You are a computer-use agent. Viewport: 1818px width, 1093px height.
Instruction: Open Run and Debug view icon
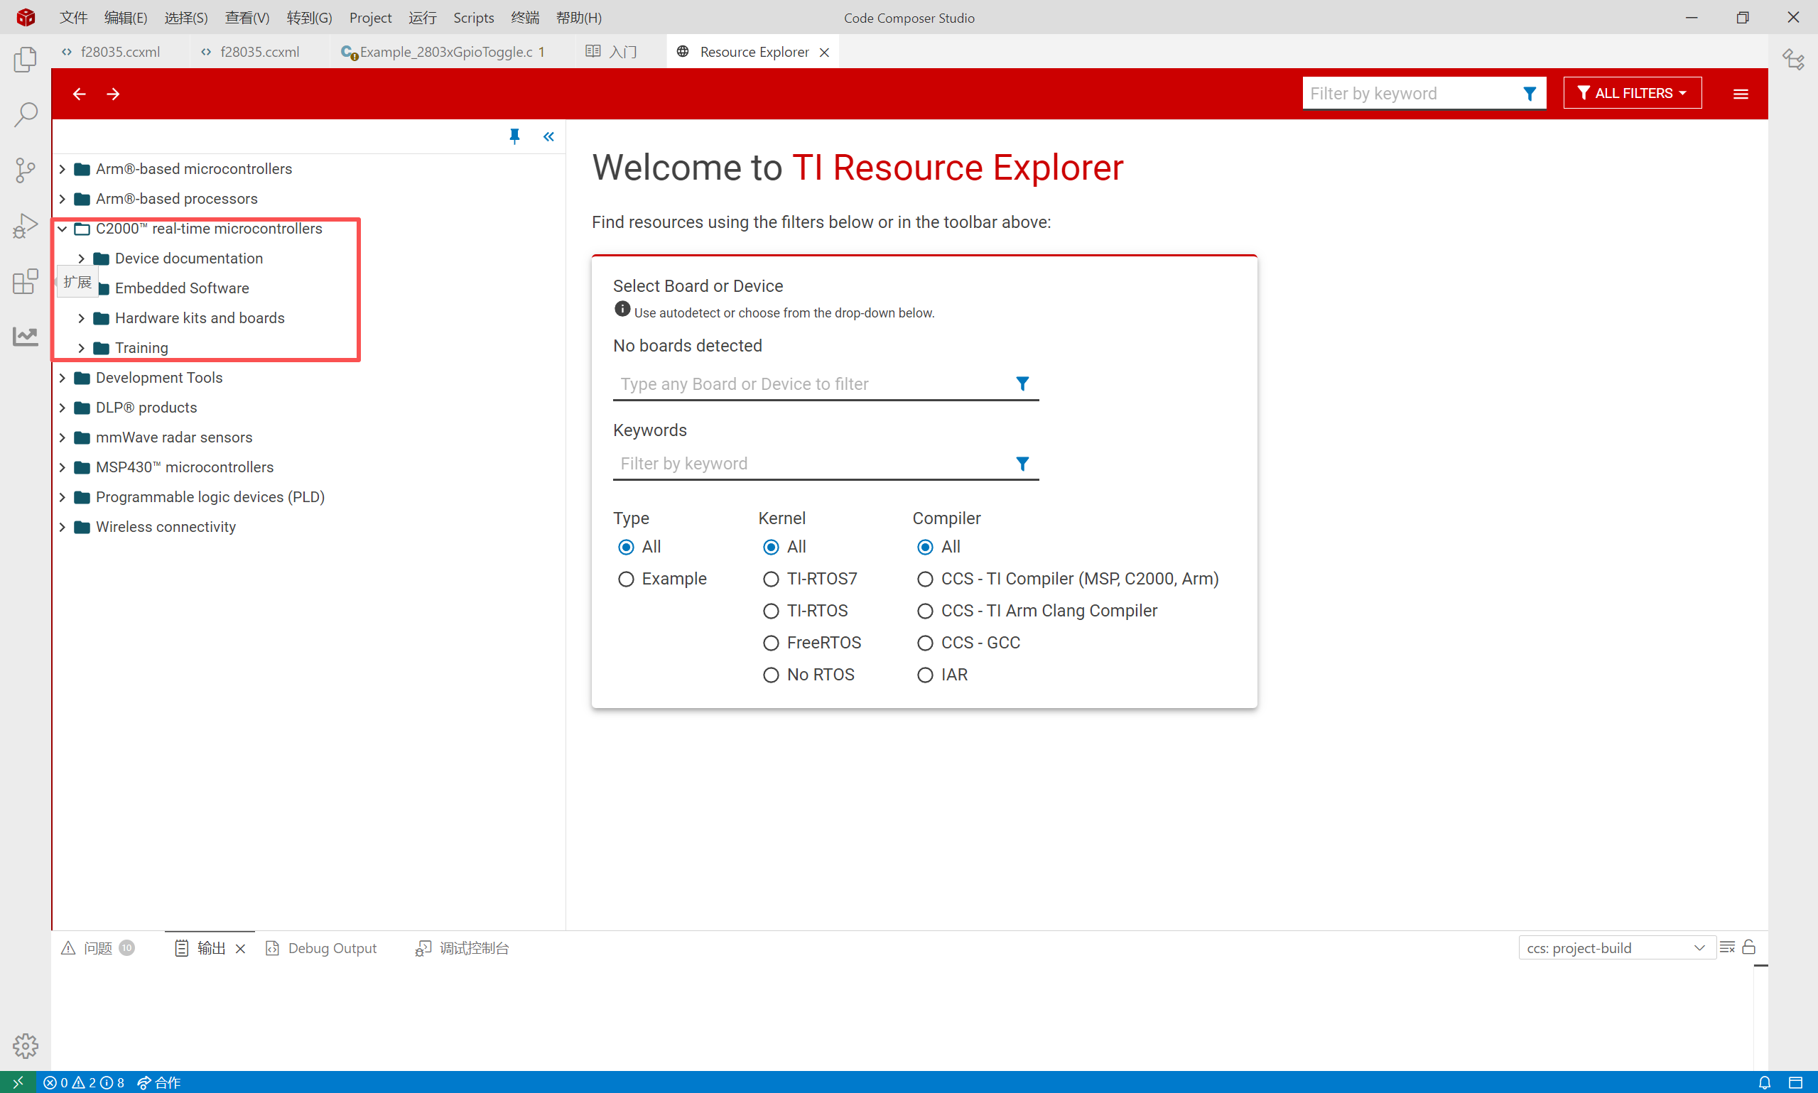[x=25, y=225]
